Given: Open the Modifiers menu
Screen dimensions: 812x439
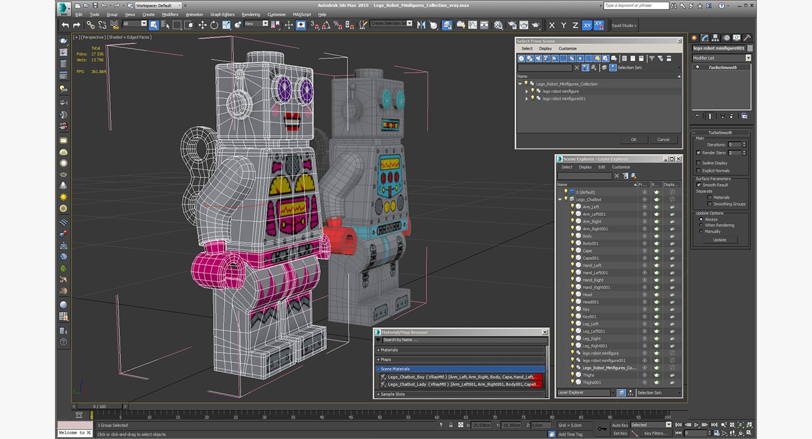Looking at the screenshot, I should 170,14.
